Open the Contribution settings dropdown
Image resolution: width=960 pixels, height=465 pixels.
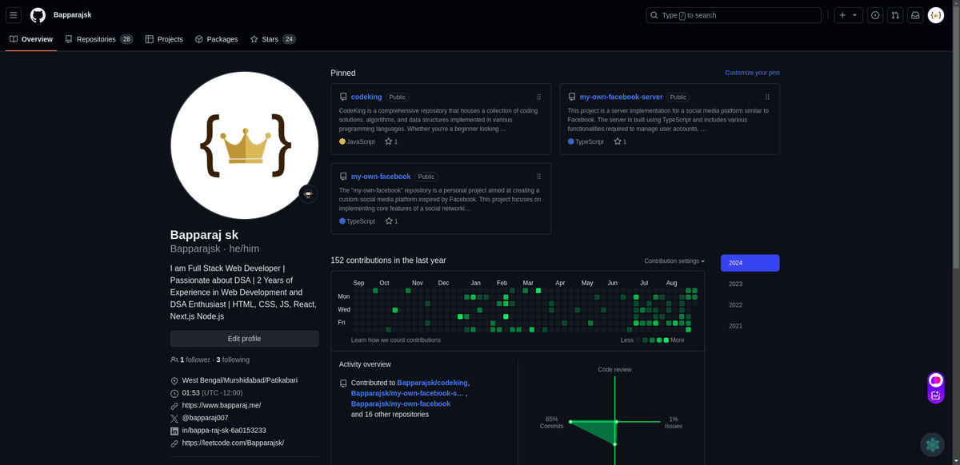(x=674, y=261)
